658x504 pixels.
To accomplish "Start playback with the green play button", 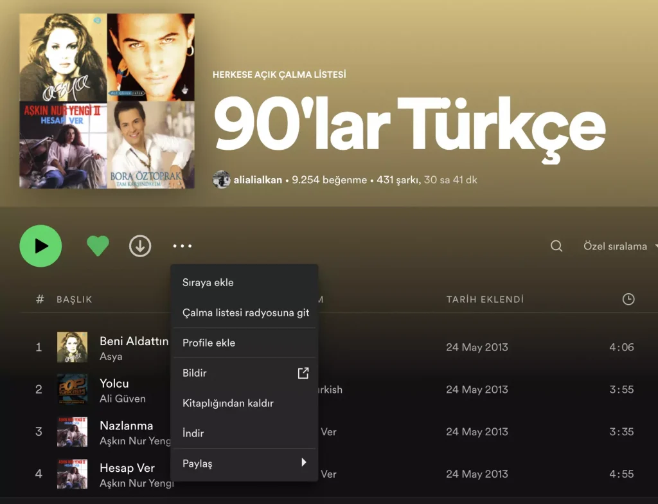I will 40,246.
